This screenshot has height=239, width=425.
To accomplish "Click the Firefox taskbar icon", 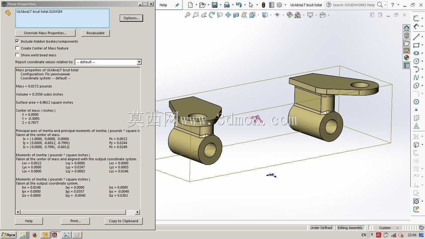I will pyautogui.click(x=35, y=235).
